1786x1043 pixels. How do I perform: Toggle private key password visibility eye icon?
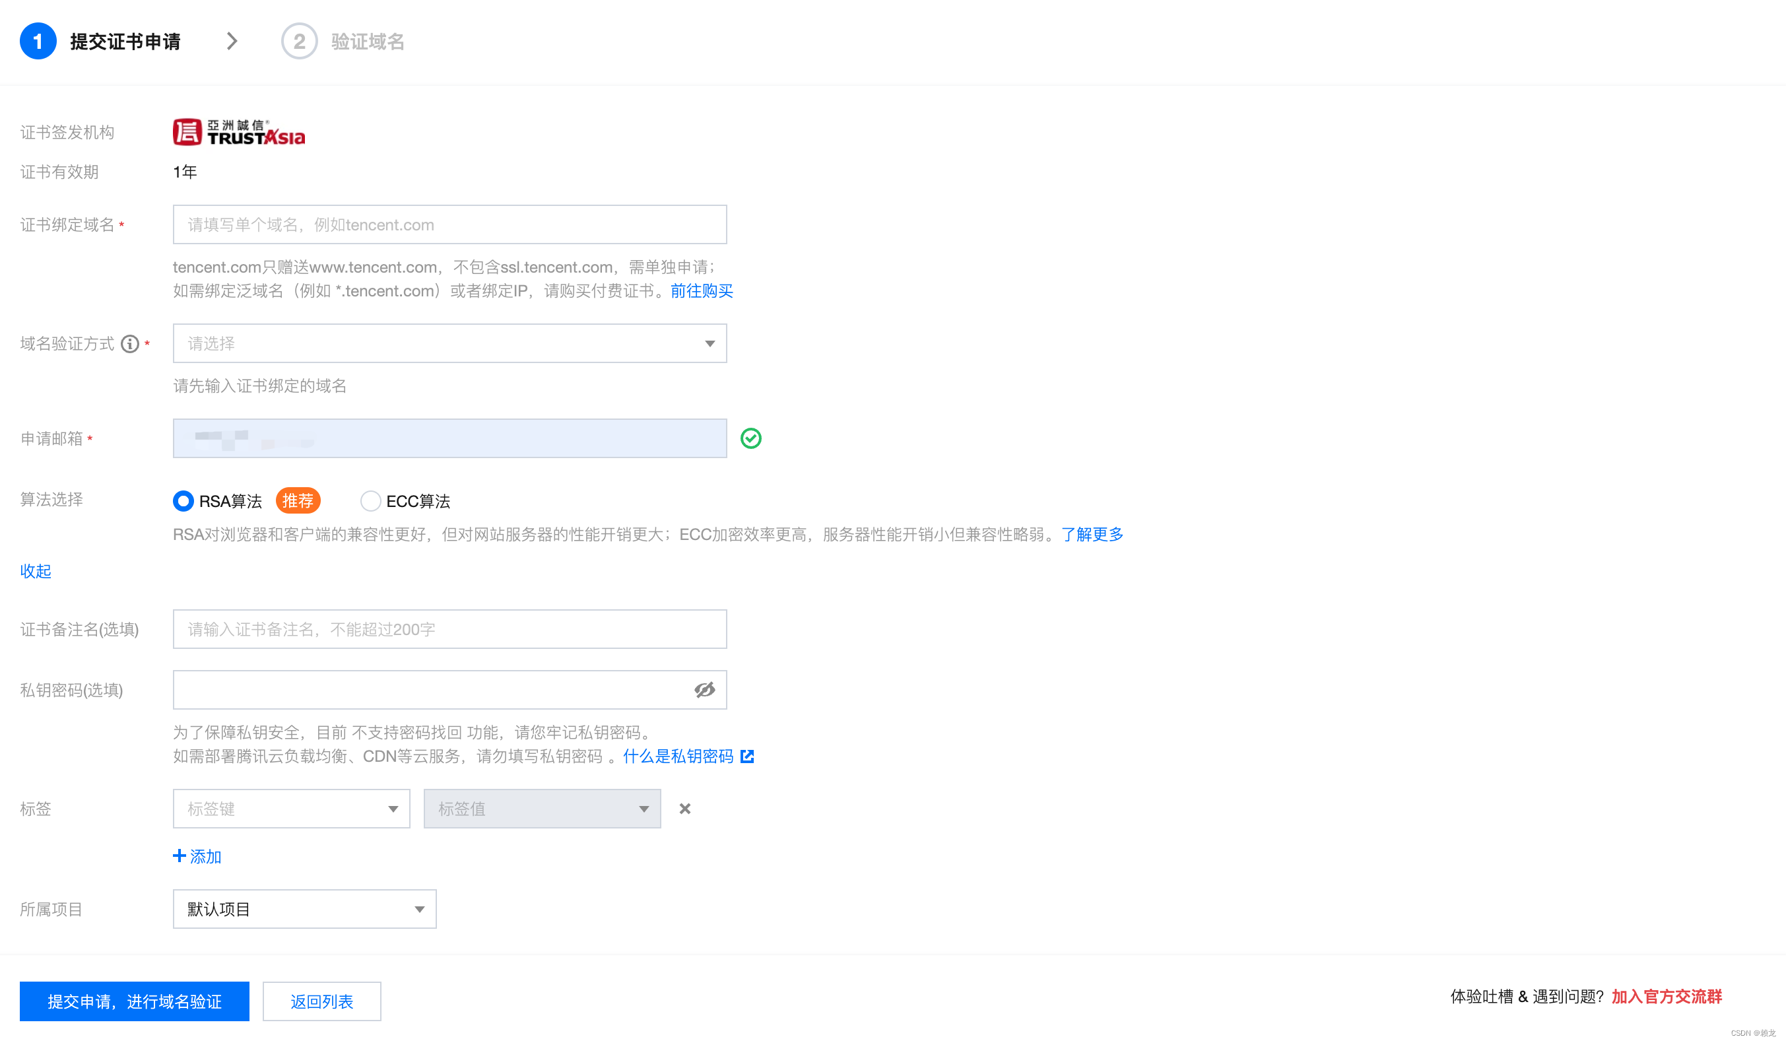704,690
